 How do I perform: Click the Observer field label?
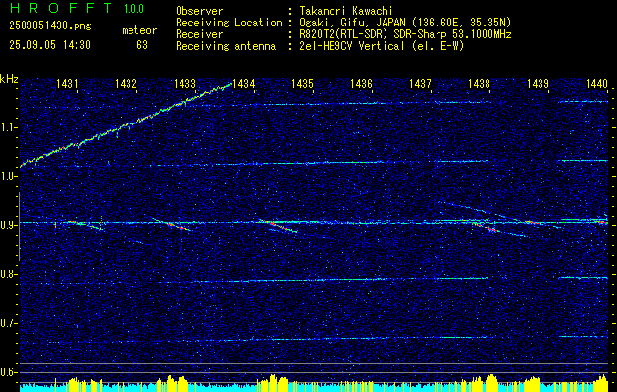[199, 11]
